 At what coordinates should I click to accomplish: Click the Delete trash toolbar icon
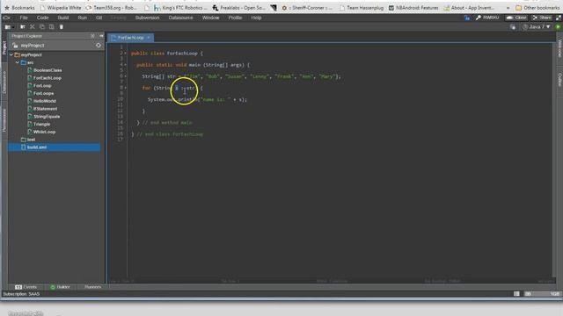tap(62, 27)
